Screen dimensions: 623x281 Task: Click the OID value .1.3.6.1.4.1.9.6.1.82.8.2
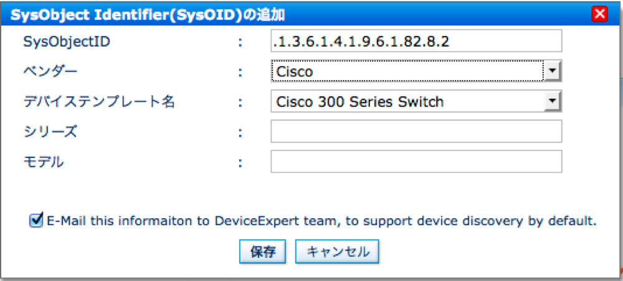(x=361, y=42)
